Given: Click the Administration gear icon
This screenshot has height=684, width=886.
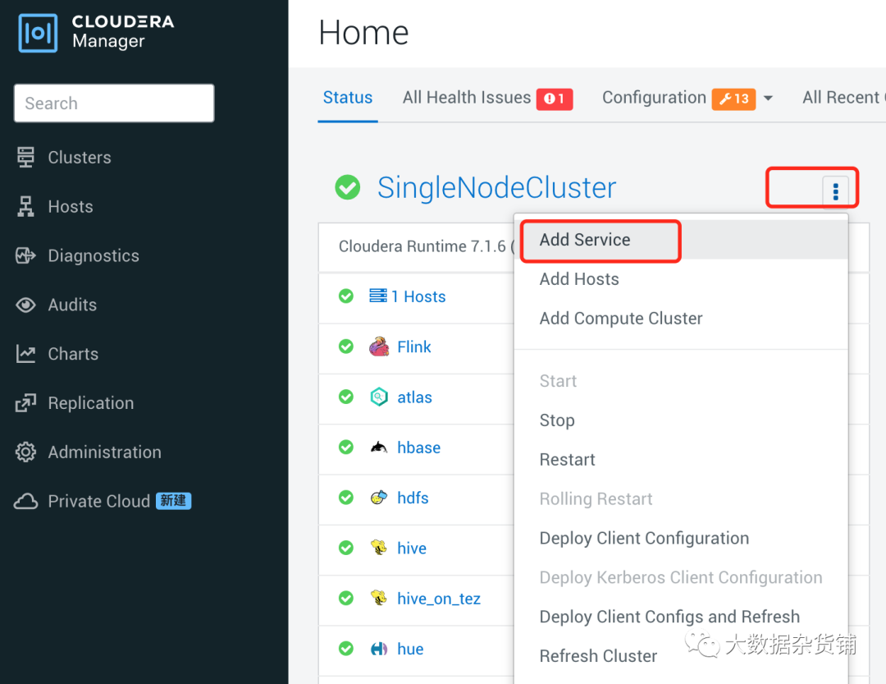Looking at the screenshot, I should click(x=26, y=452).
